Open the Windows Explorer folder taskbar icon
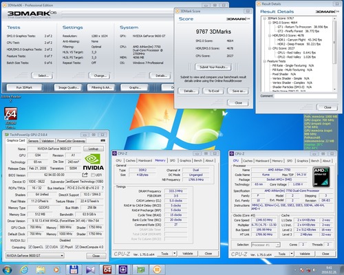The width and height of the screenshot is (344, 275). coord(41,269)
